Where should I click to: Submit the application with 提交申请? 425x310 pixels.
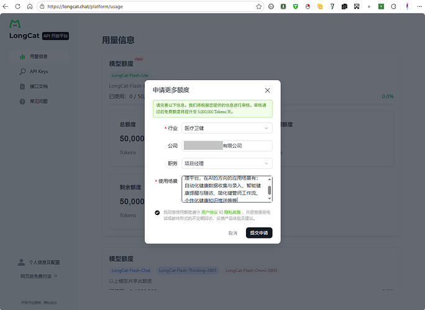[x=259, y=233]
